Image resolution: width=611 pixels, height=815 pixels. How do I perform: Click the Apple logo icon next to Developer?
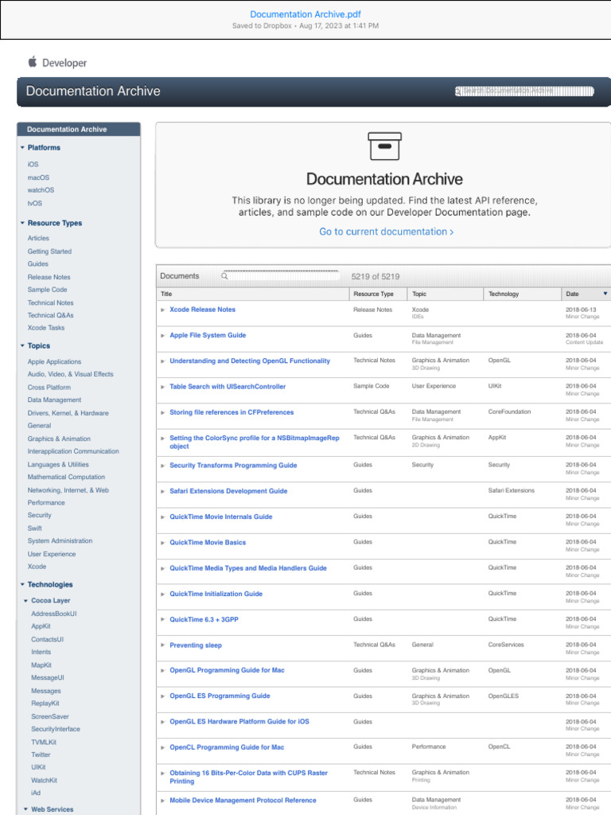coord(32,62)
